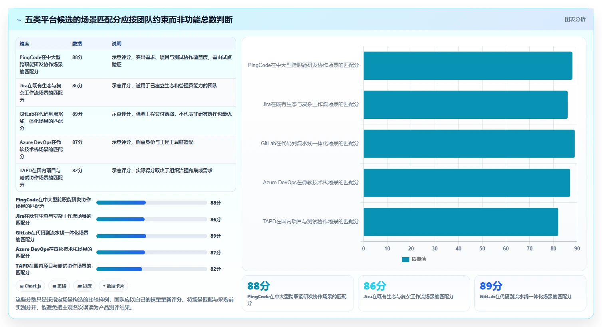Click the 维度 column header

(x=24, y=44)
